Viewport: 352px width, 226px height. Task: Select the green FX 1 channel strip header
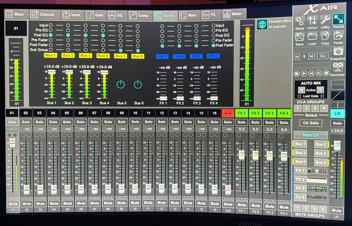pyautogui.click(x=241, y=113)
